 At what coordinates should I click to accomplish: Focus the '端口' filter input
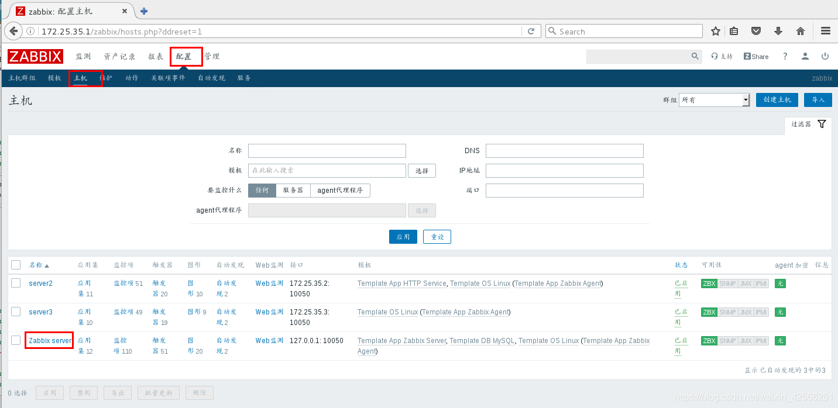pyautogui.click(x=565, y=191)
